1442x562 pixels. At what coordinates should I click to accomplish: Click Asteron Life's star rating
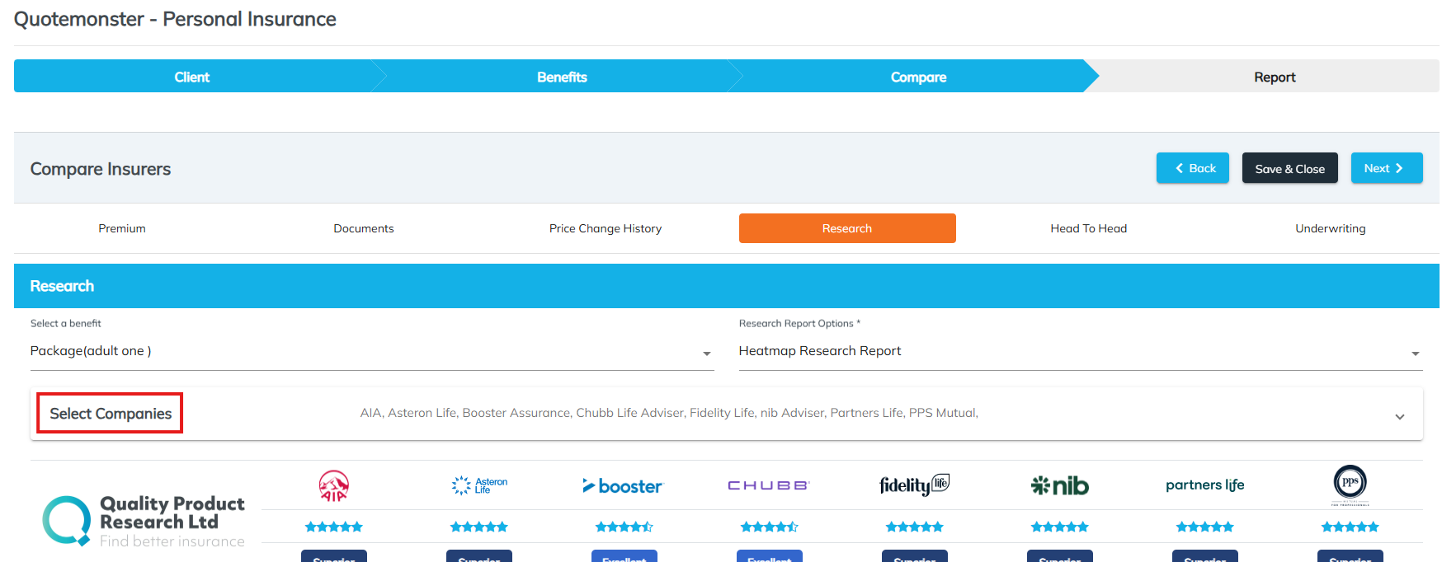(479, 527)
